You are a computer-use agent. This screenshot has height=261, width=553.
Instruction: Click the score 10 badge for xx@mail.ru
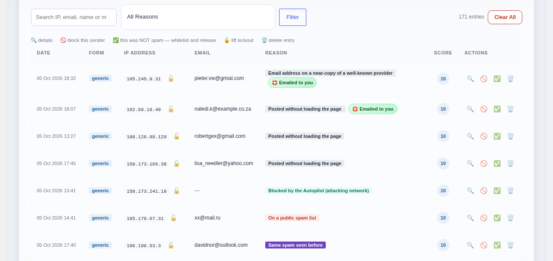(x=443, y=218)
